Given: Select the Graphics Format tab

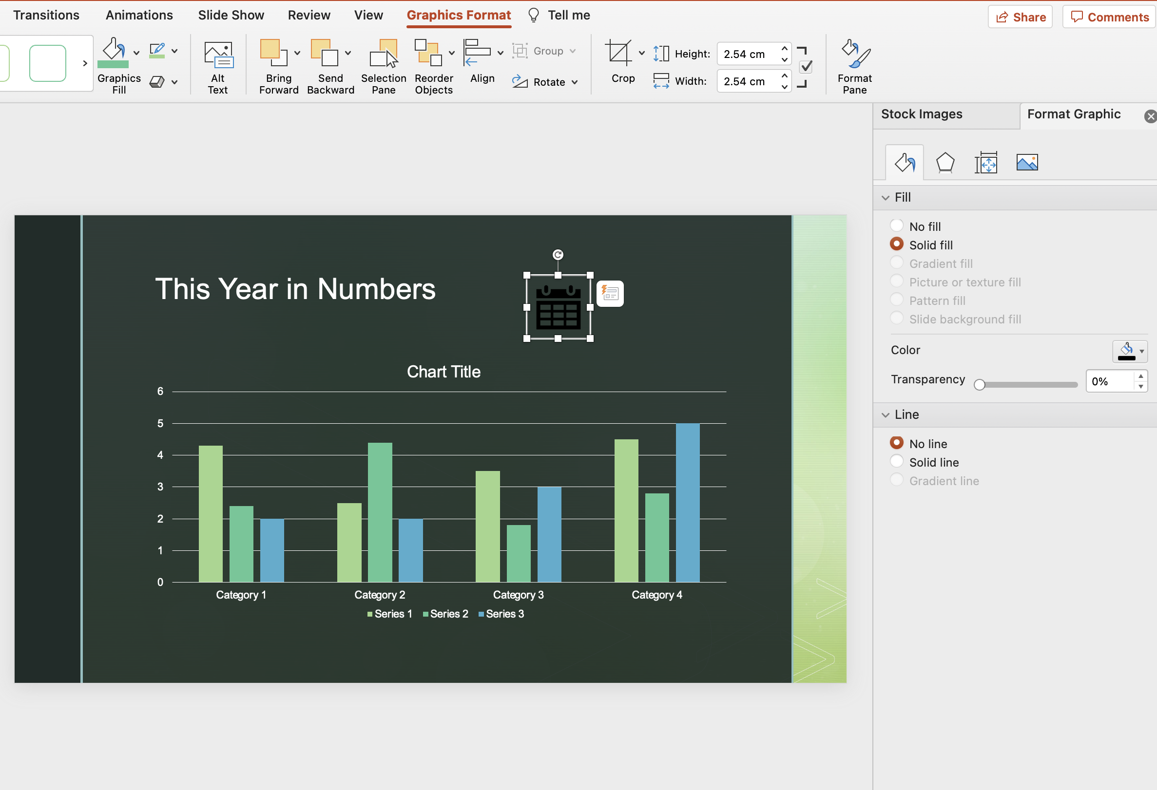Looking at the screenshot, I should pyautogui.click(x=459, y=16).
